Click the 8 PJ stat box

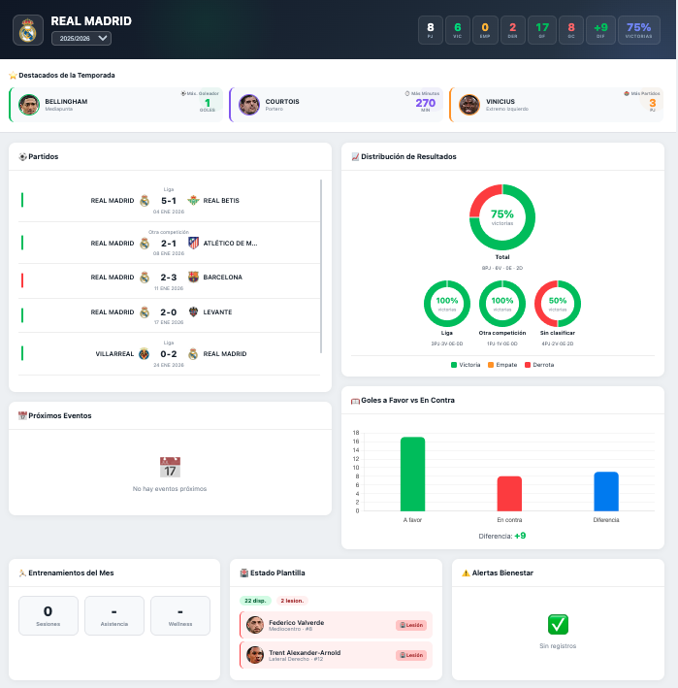pos(431,30)
